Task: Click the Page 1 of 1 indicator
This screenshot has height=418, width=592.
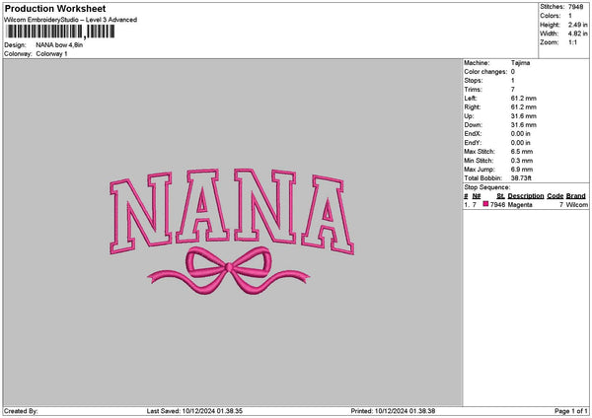Action: point(571,411)
